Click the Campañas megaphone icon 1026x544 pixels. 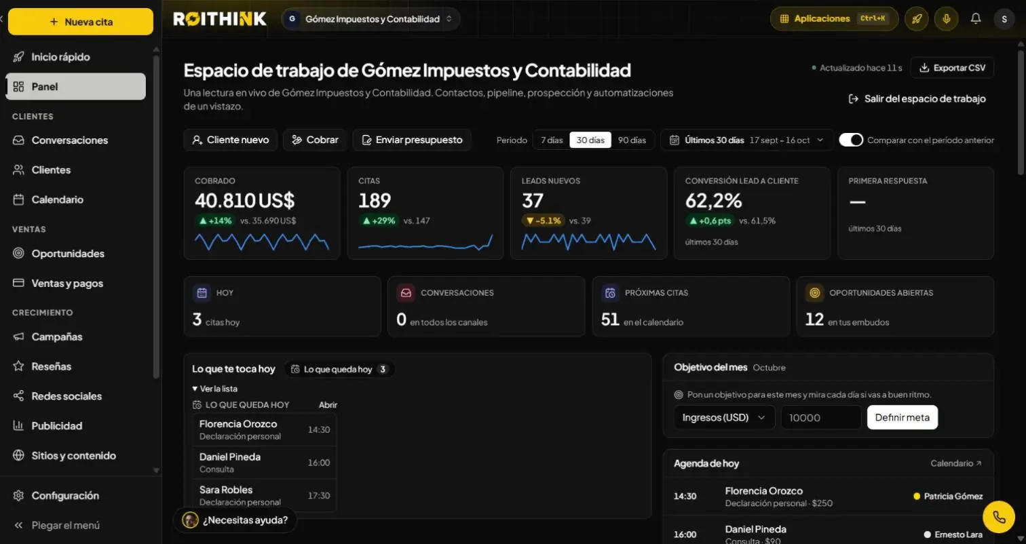19,337
